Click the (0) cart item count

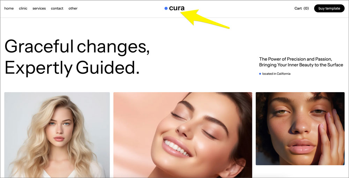click(x=306, y=8)
